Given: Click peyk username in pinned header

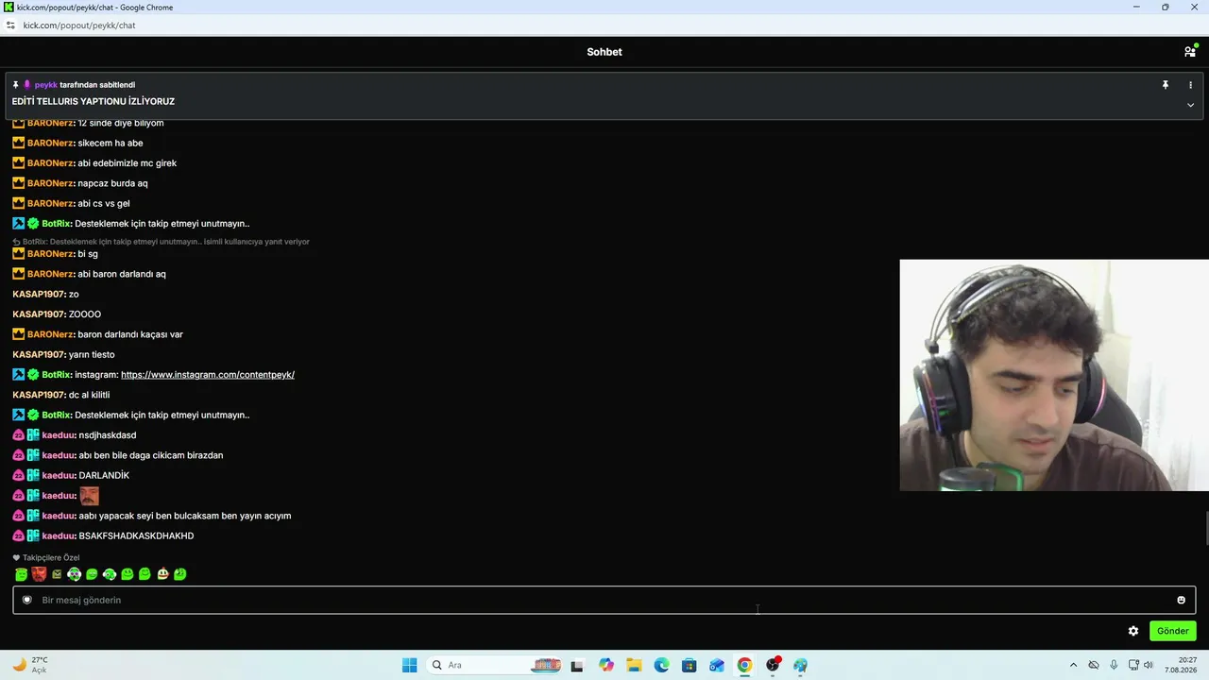Looking at the screenshot, I should tap(46, 85).
